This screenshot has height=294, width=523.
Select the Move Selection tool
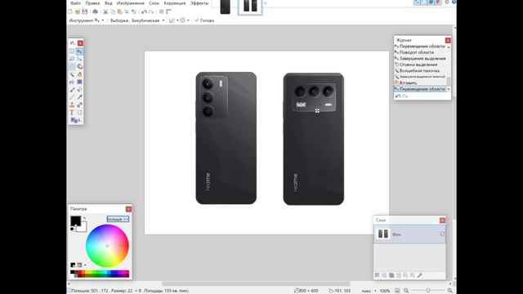pyautogui.click(x=79, y=59)
